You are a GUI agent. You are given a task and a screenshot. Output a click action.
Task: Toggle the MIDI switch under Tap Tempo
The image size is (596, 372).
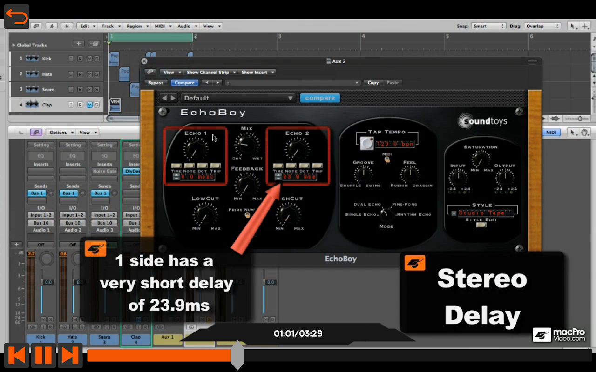click(386, 160)
